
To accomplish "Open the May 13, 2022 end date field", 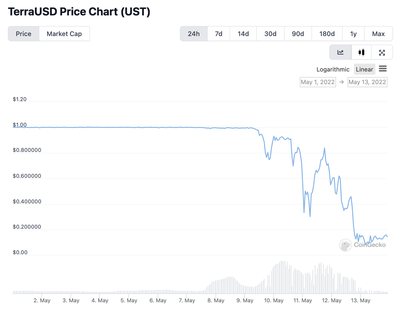I will click(x=367, y=82).
